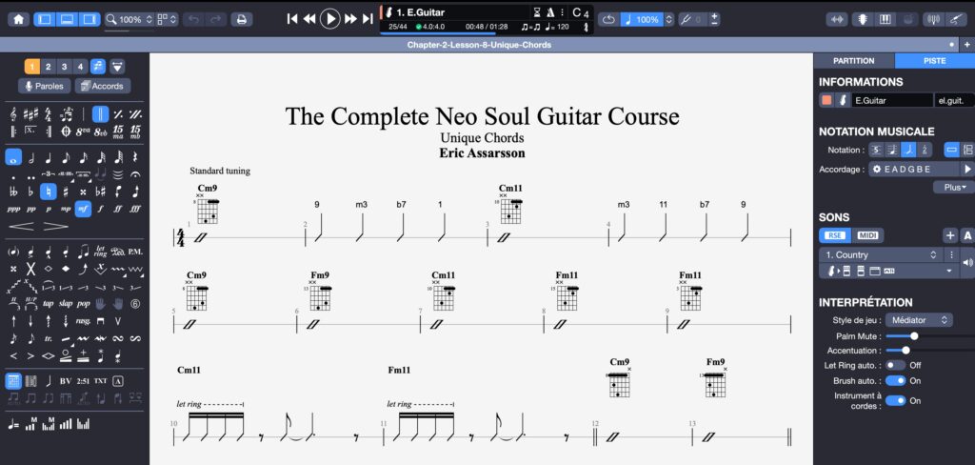Add the slap technique marking

coord(66,303)
